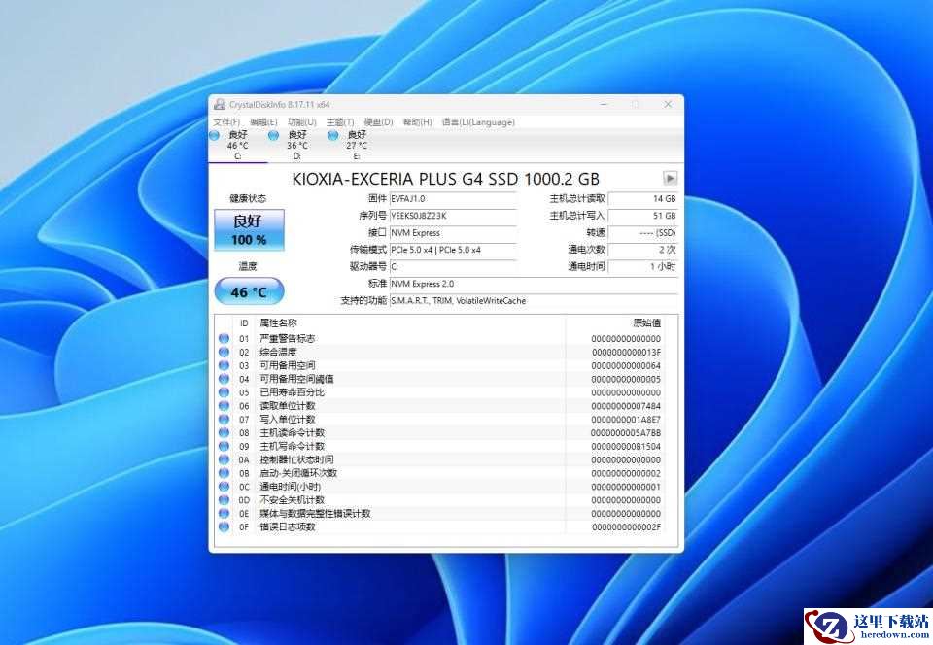Click the ID column header
Image resolution: width=933 pixels, height=645 pixels.
point(244,323)
